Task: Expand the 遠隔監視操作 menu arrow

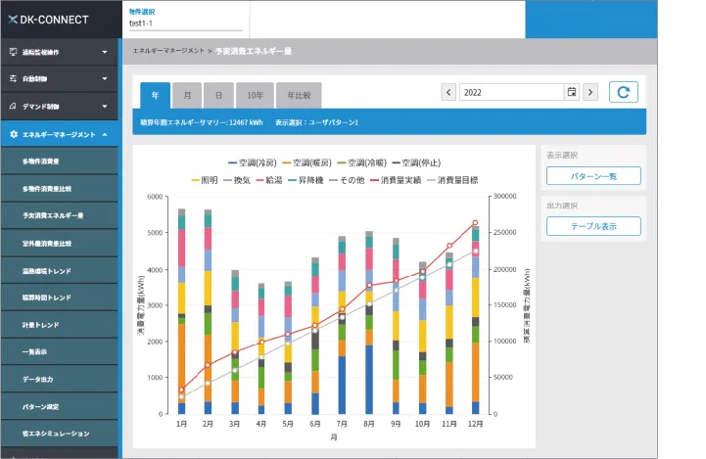Action: 104,52
